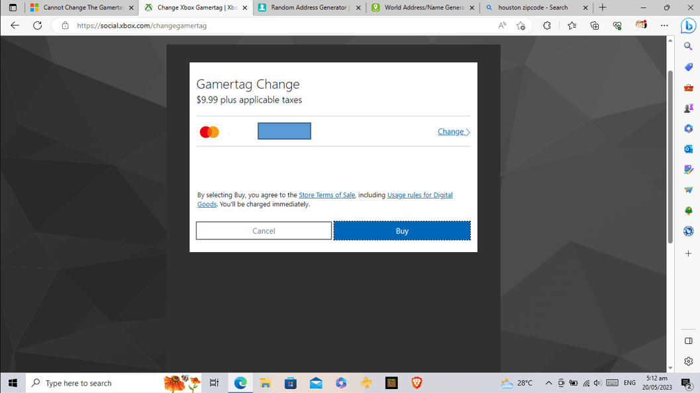Viewport: 700px width, 393px height.
Task: Open Task View on taskbar
Action: pyautogui.click(x=215, y=382)
